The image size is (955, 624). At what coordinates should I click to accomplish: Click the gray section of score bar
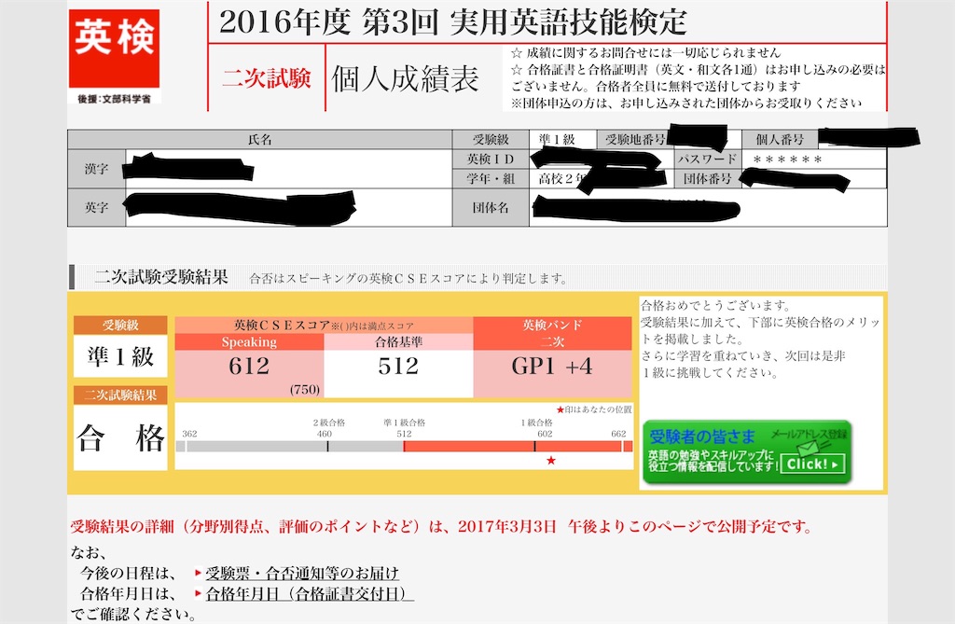(289, 446)
